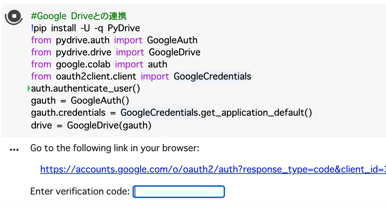
Task: Click "GoogleAuth" in the pydrive.auth import line
Action: (x=172, y=40)
